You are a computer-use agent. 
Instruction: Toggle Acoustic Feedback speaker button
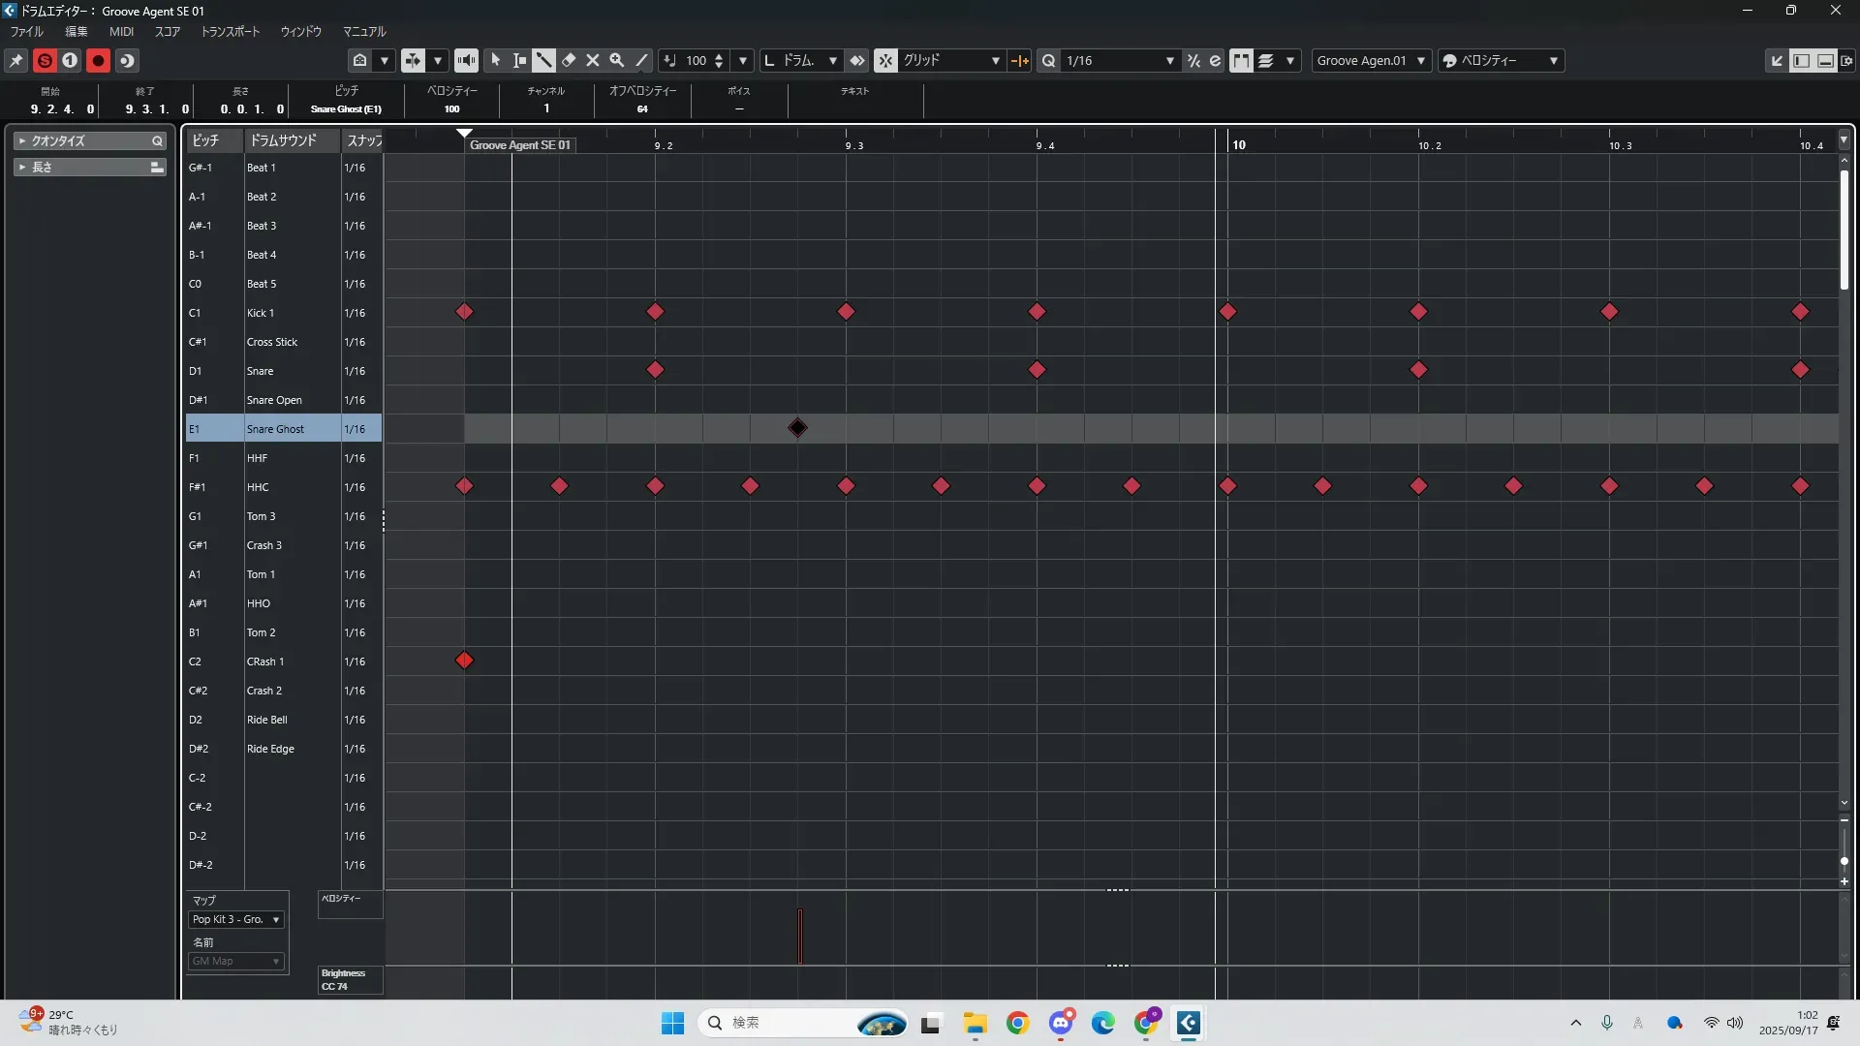(466, 60)
